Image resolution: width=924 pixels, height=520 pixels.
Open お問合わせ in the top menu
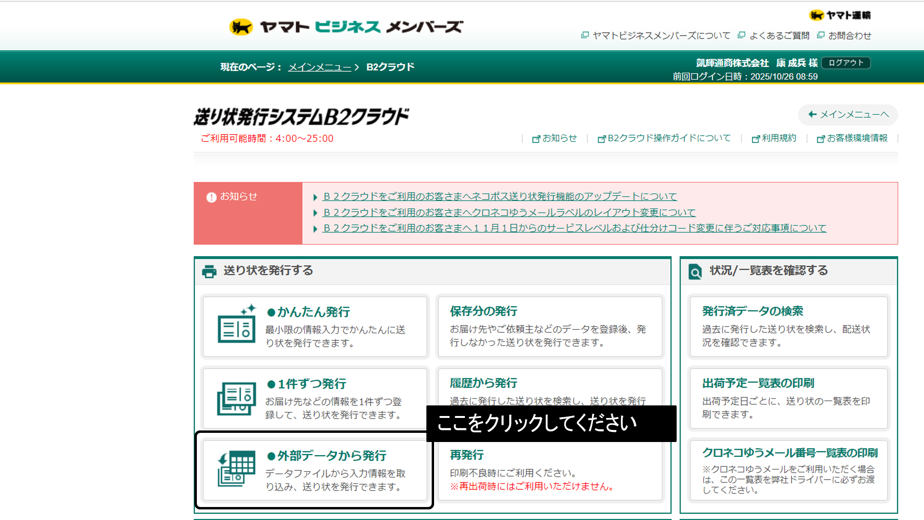pos(849,36)
